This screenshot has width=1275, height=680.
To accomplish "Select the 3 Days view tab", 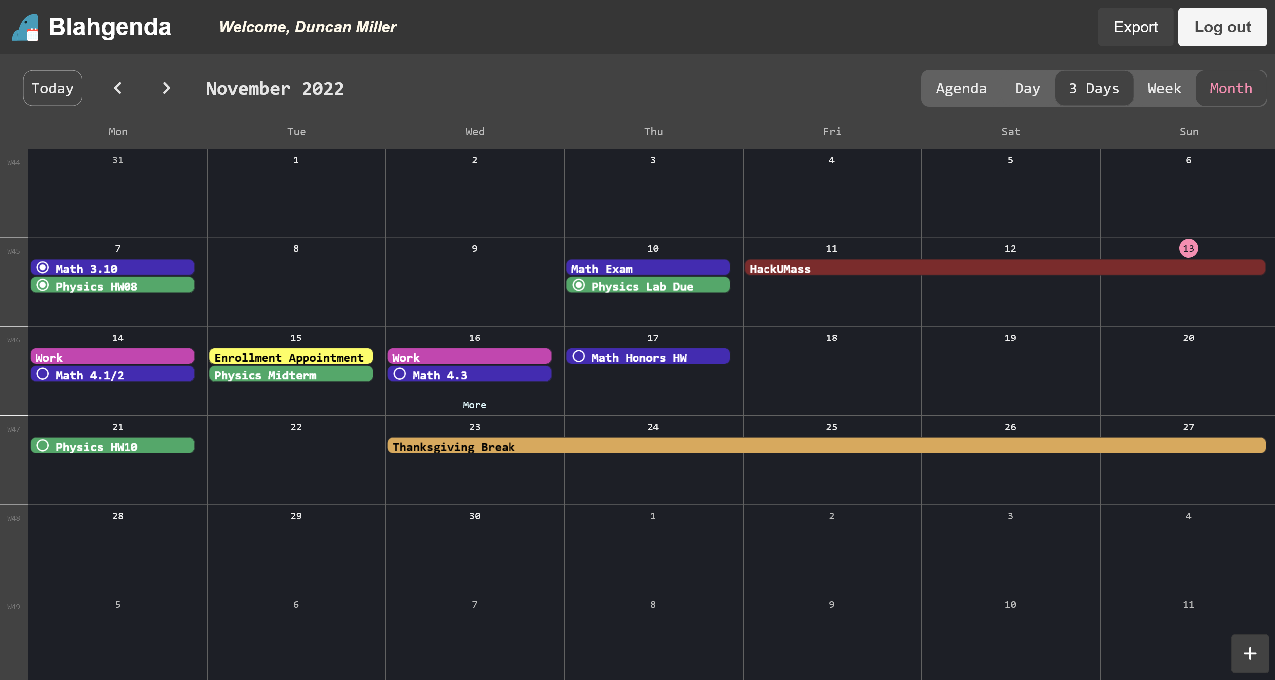I will pyautogui.click(x=1094, y=88).
